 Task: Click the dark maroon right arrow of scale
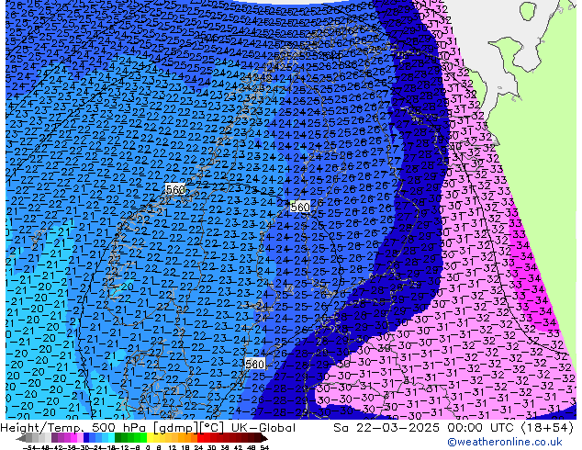(x=264, y=439)
